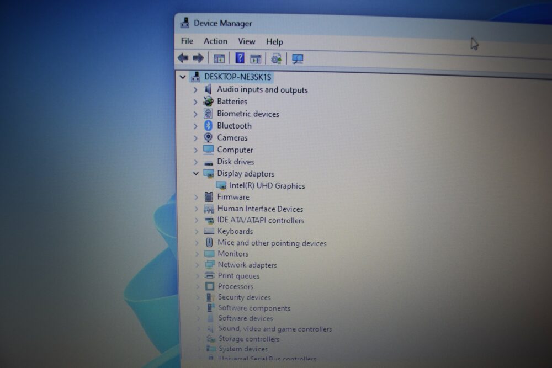Click Scan for hardware changes icon
The width and height of the screenshot is (552, 368).
pos(298,58)
